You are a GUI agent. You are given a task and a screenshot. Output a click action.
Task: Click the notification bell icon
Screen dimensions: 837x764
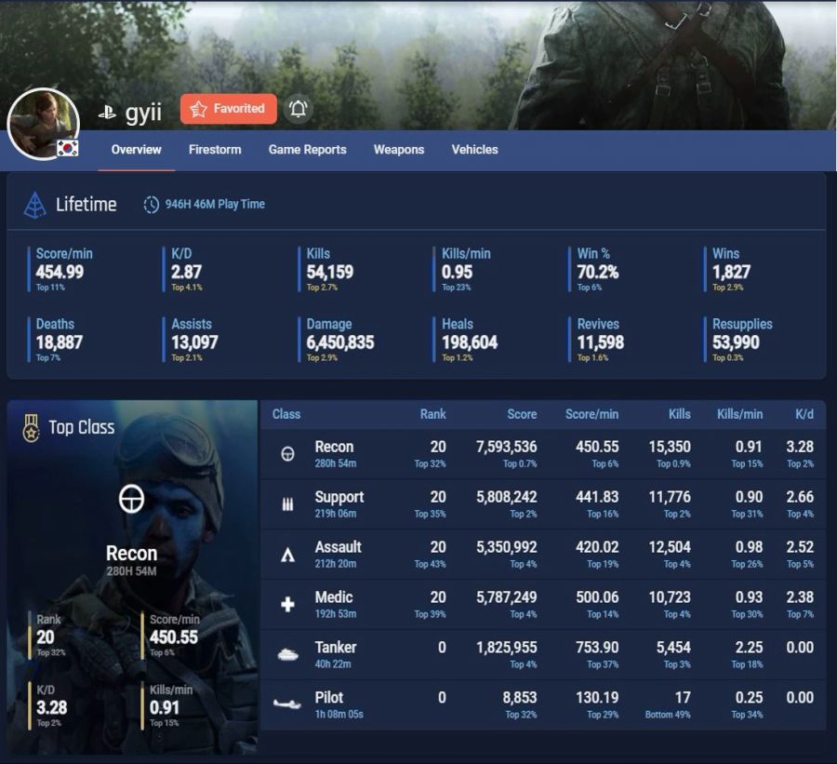[x=298, y=109]
